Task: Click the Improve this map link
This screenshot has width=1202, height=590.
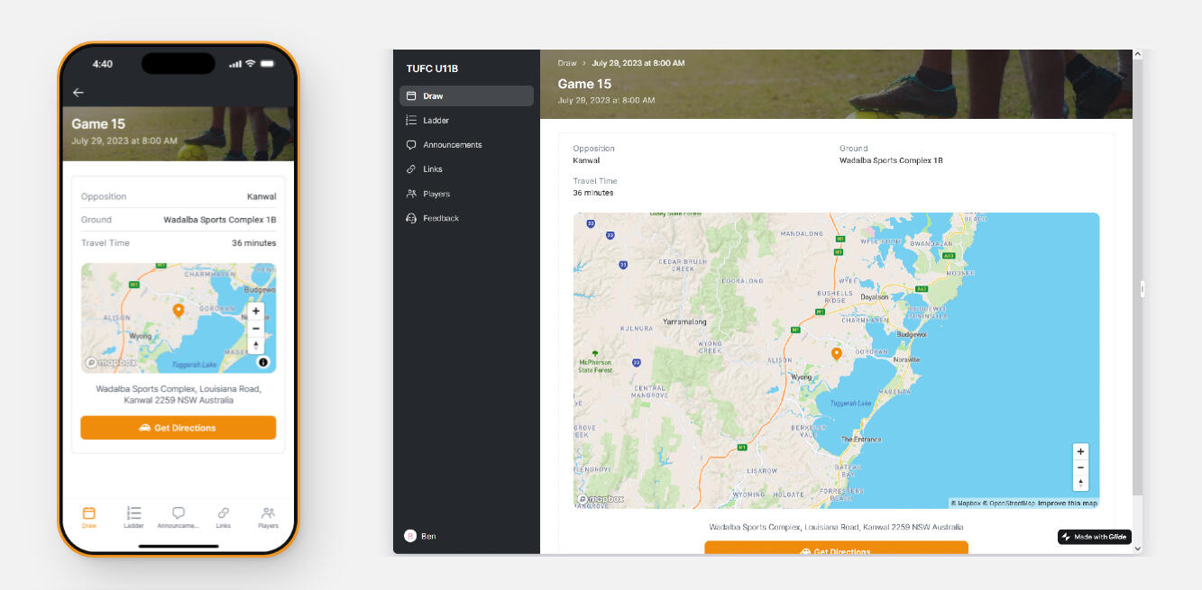Action: [x=1068, y=504]
